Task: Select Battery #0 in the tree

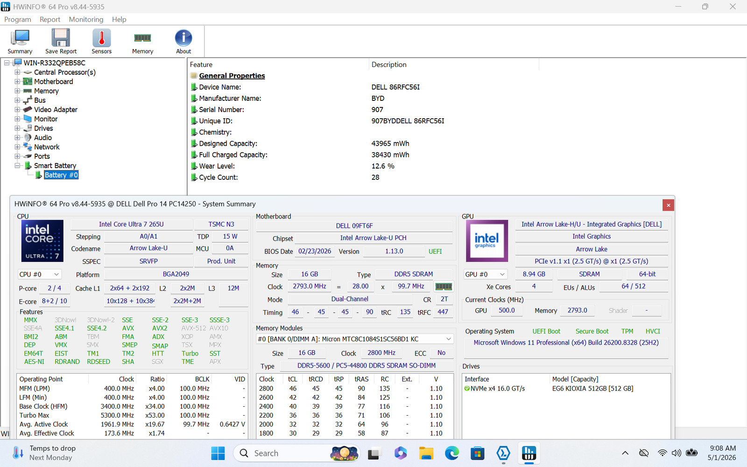Action: click(61, 175)
